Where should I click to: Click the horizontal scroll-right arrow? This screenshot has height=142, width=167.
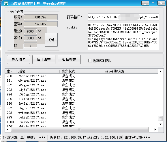coord(155,129)
